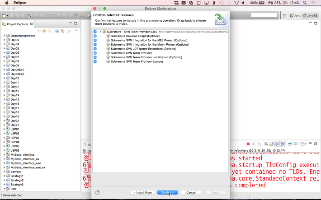Click the Forward arrow in Project Explorer
The image size is (321, 200).
[x=44, y=31]
